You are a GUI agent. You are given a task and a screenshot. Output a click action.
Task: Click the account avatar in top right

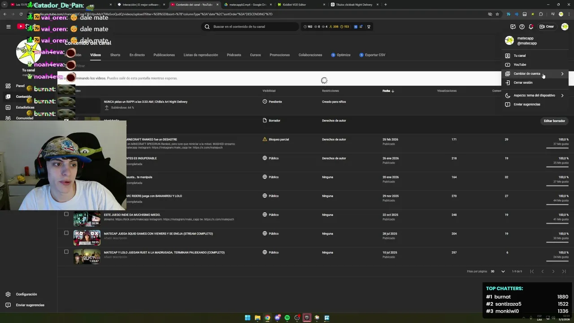[x=565, y=26]
